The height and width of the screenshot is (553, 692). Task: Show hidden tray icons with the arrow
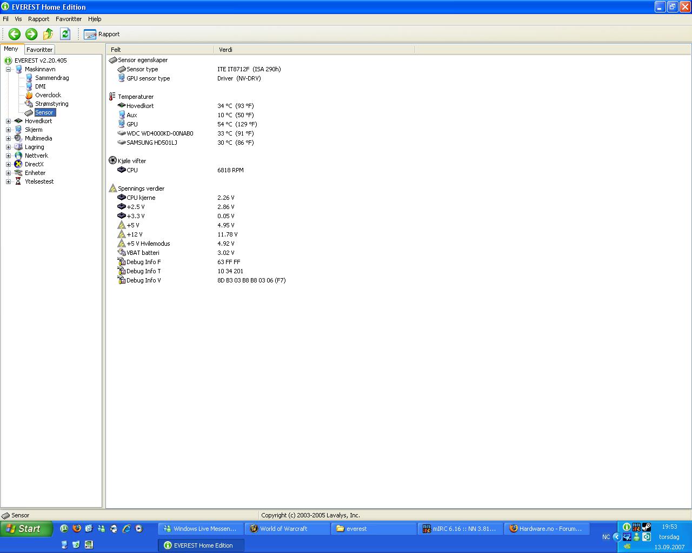[x=616, y=537]
